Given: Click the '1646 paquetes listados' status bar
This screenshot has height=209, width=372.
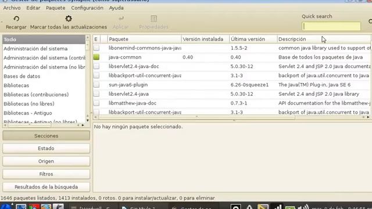Looking at the screenshot, I should [108, 198].
